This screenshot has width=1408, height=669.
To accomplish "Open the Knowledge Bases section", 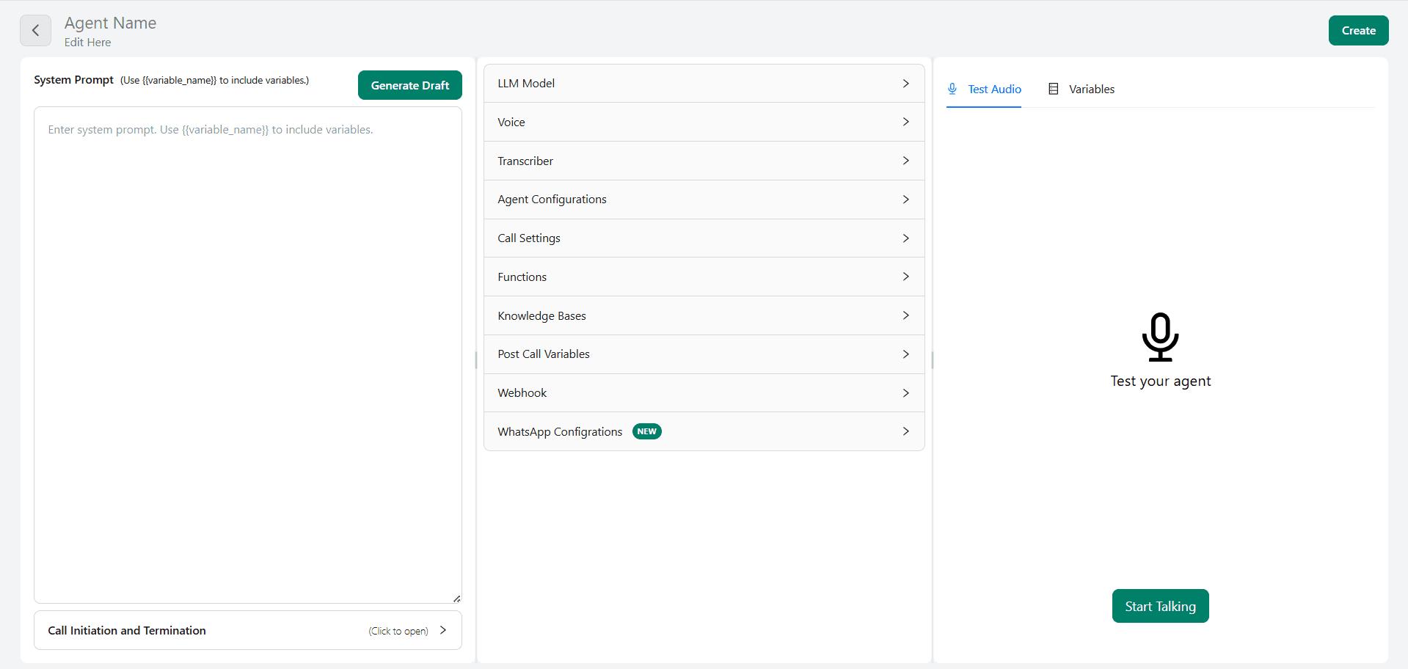I will coord(703,316).
